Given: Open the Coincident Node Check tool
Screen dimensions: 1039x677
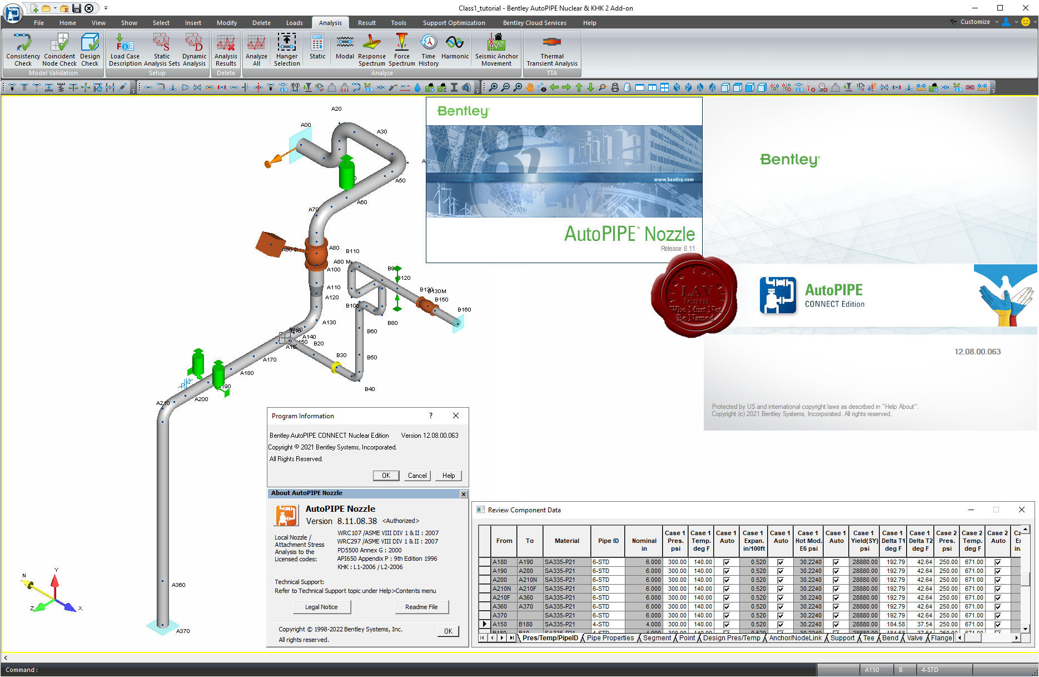Looking at the screenshot, I should (x=59, y=50).
